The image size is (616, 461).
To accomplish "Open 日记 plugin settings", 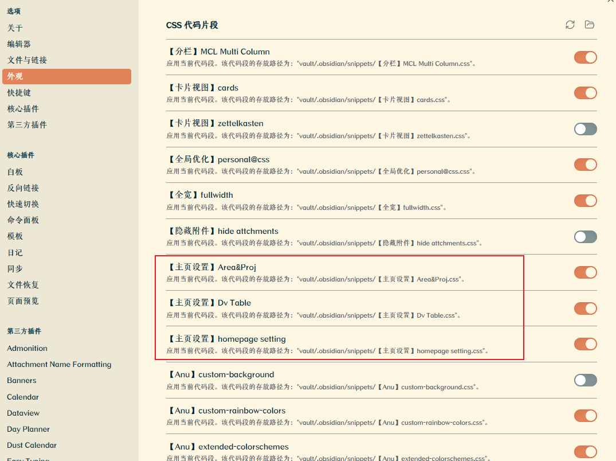I will (x=67, y=253).
